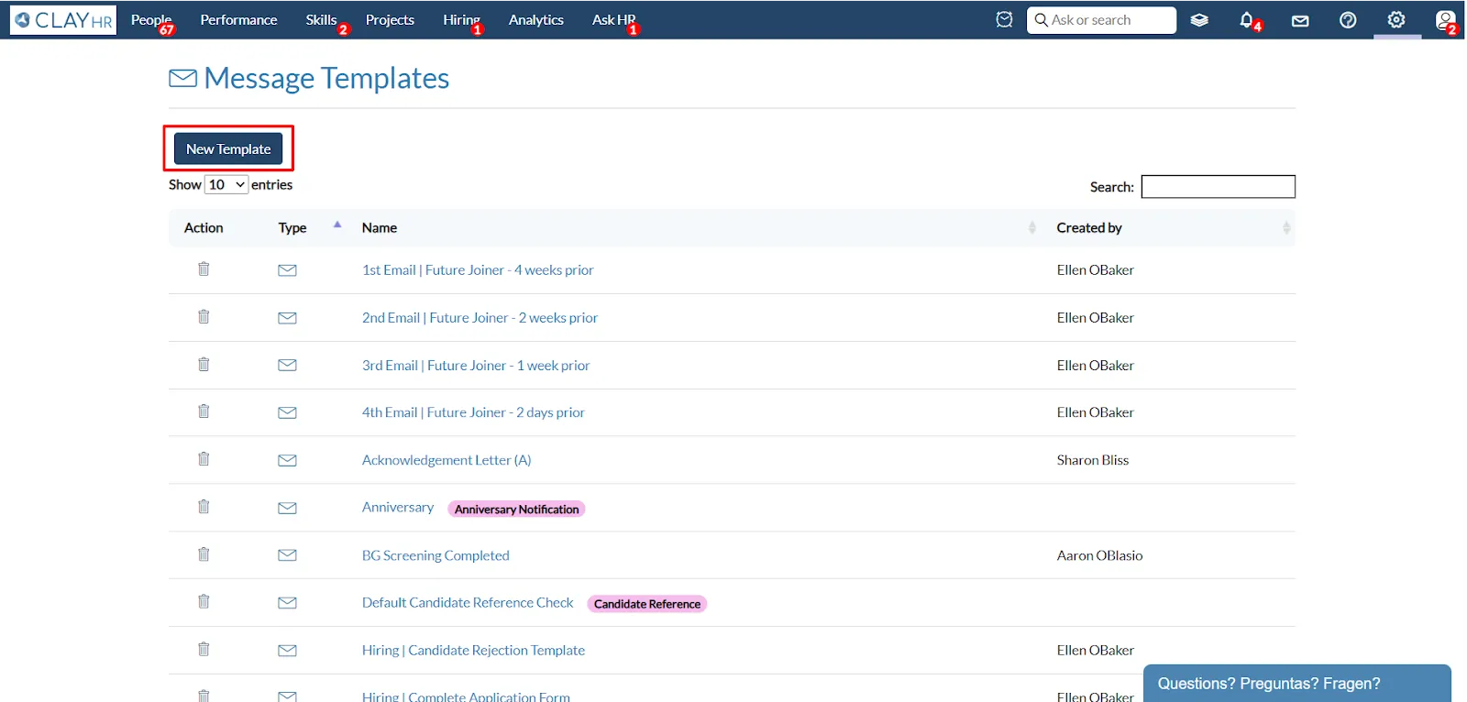Click the ClayHR logo
Screen dimensions: 1467x702
pos(63,20)
